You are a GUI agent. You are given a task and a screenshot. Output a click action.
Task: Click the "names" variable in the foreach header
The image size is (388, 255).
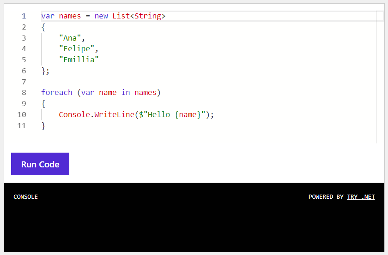click(x=145, y=92)
